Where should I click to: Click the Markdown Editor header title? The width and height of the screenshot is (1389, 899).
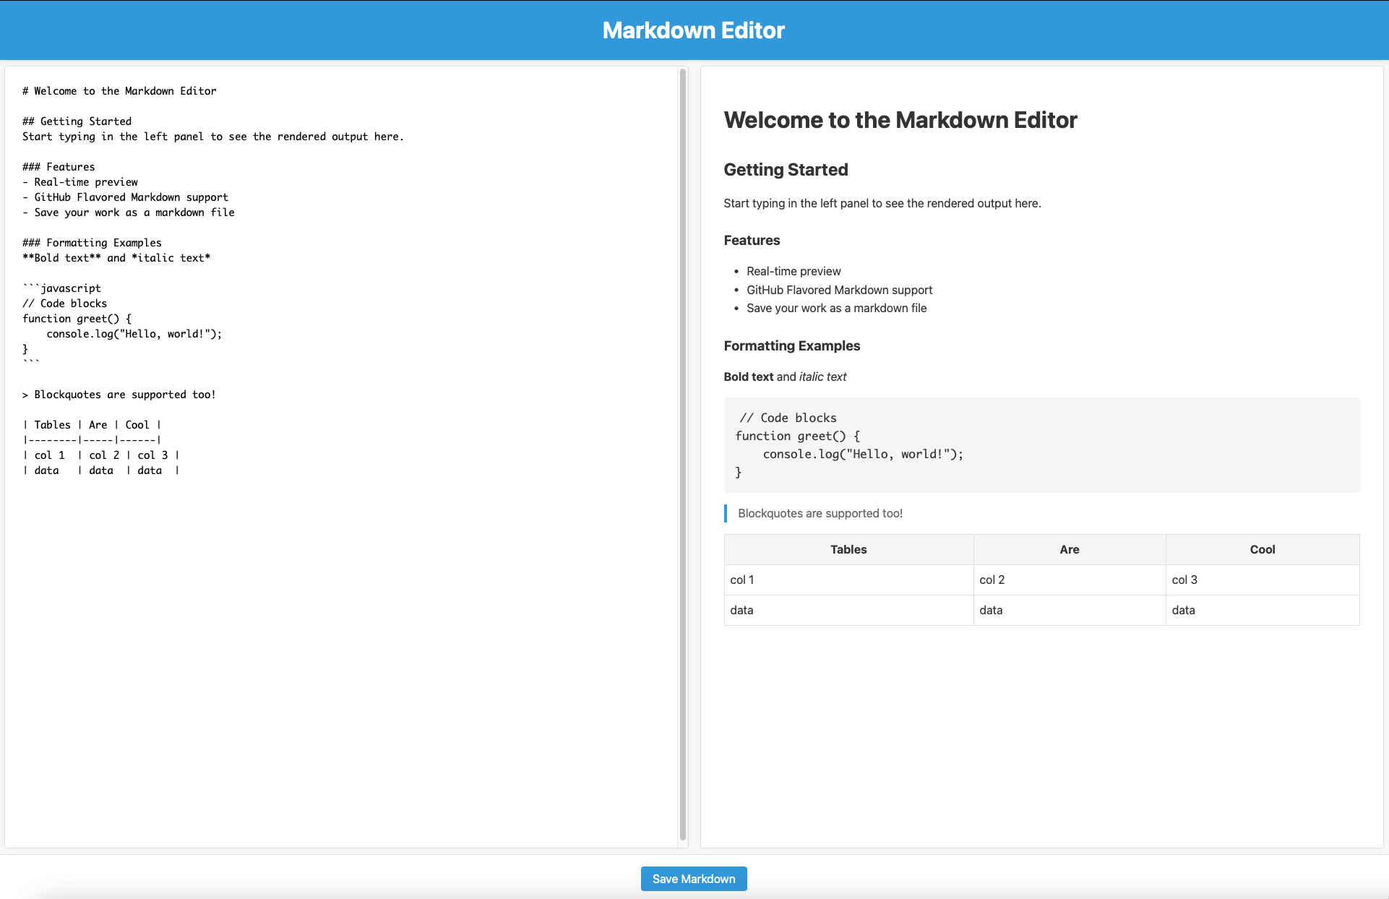tap(693, 30)
